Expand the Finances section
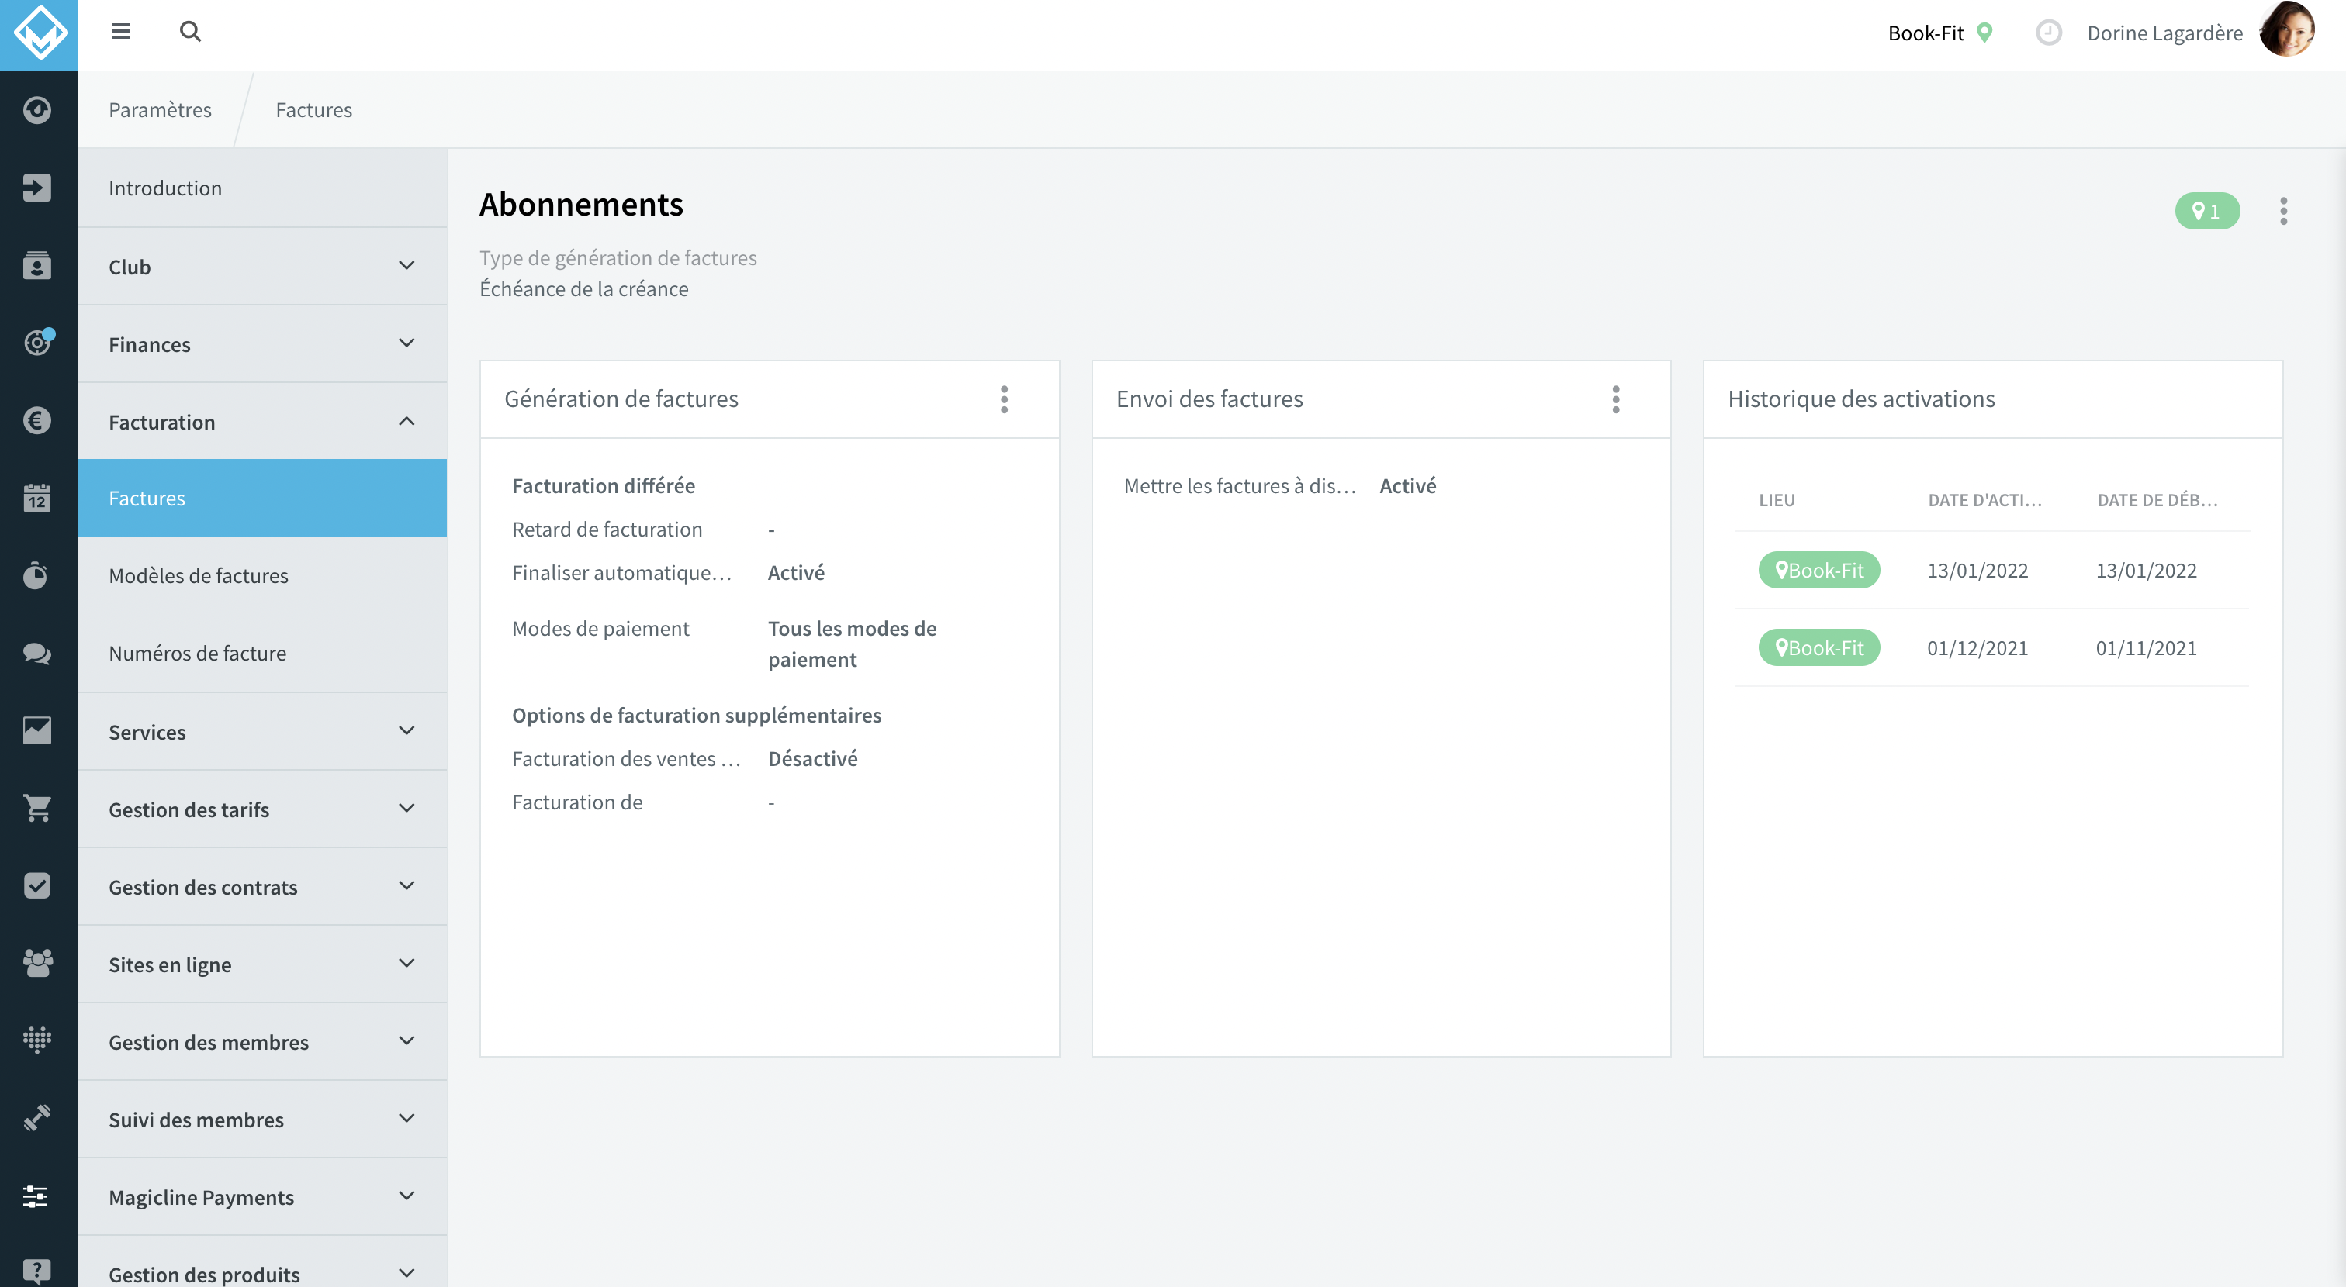This screenshot has height=1287, width=2346. 262,344
